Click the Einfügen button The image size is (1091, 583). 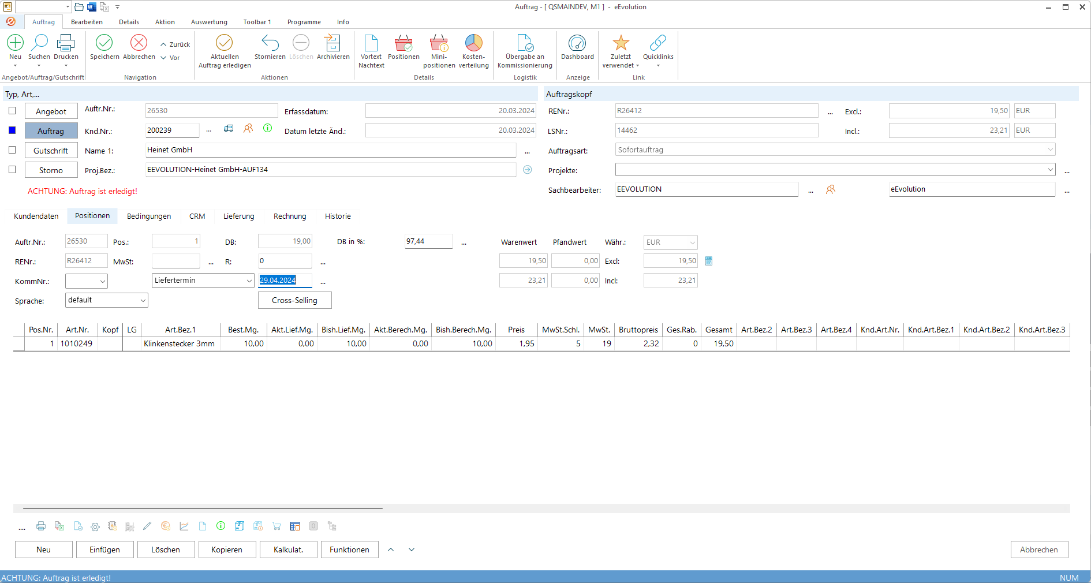[x=104, y=550]
